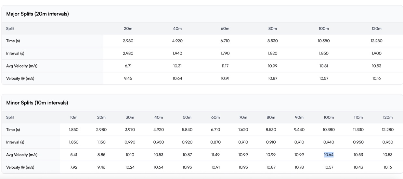Click "Interval (s)" row label in Major Splits

tap(15, 53)
